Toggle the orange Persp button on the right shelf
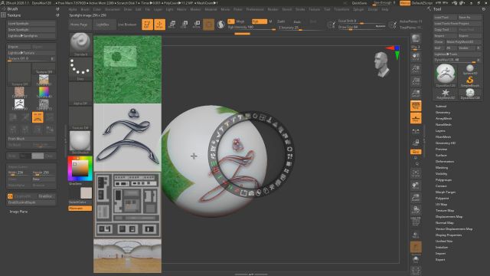The image size is (490, 276). click(x=416, y=106)
